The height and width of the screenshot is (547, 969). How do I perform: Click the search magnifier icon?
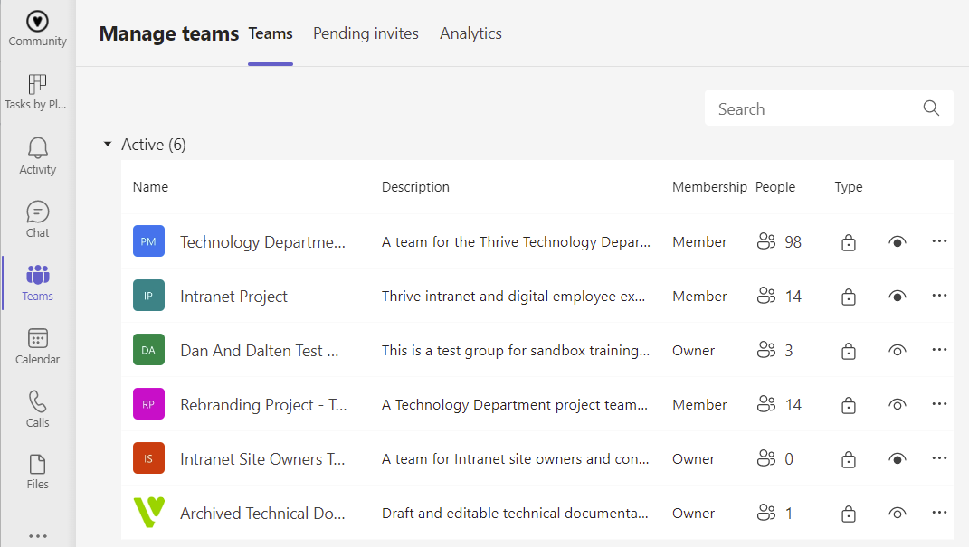tap(931, 108)
